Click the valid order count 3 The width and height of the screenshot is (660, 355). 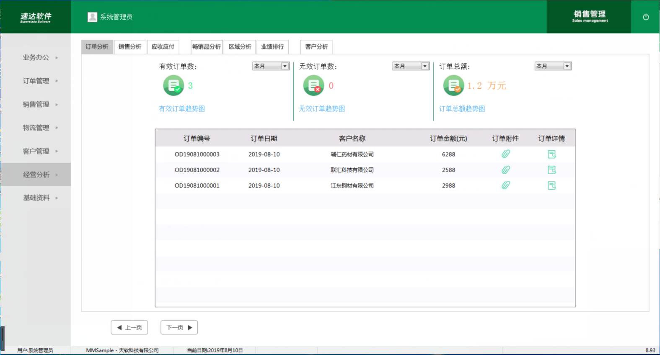click(190, 86)
